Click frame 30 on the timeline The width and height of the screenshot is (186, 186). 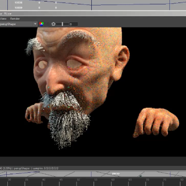point(9,180)
